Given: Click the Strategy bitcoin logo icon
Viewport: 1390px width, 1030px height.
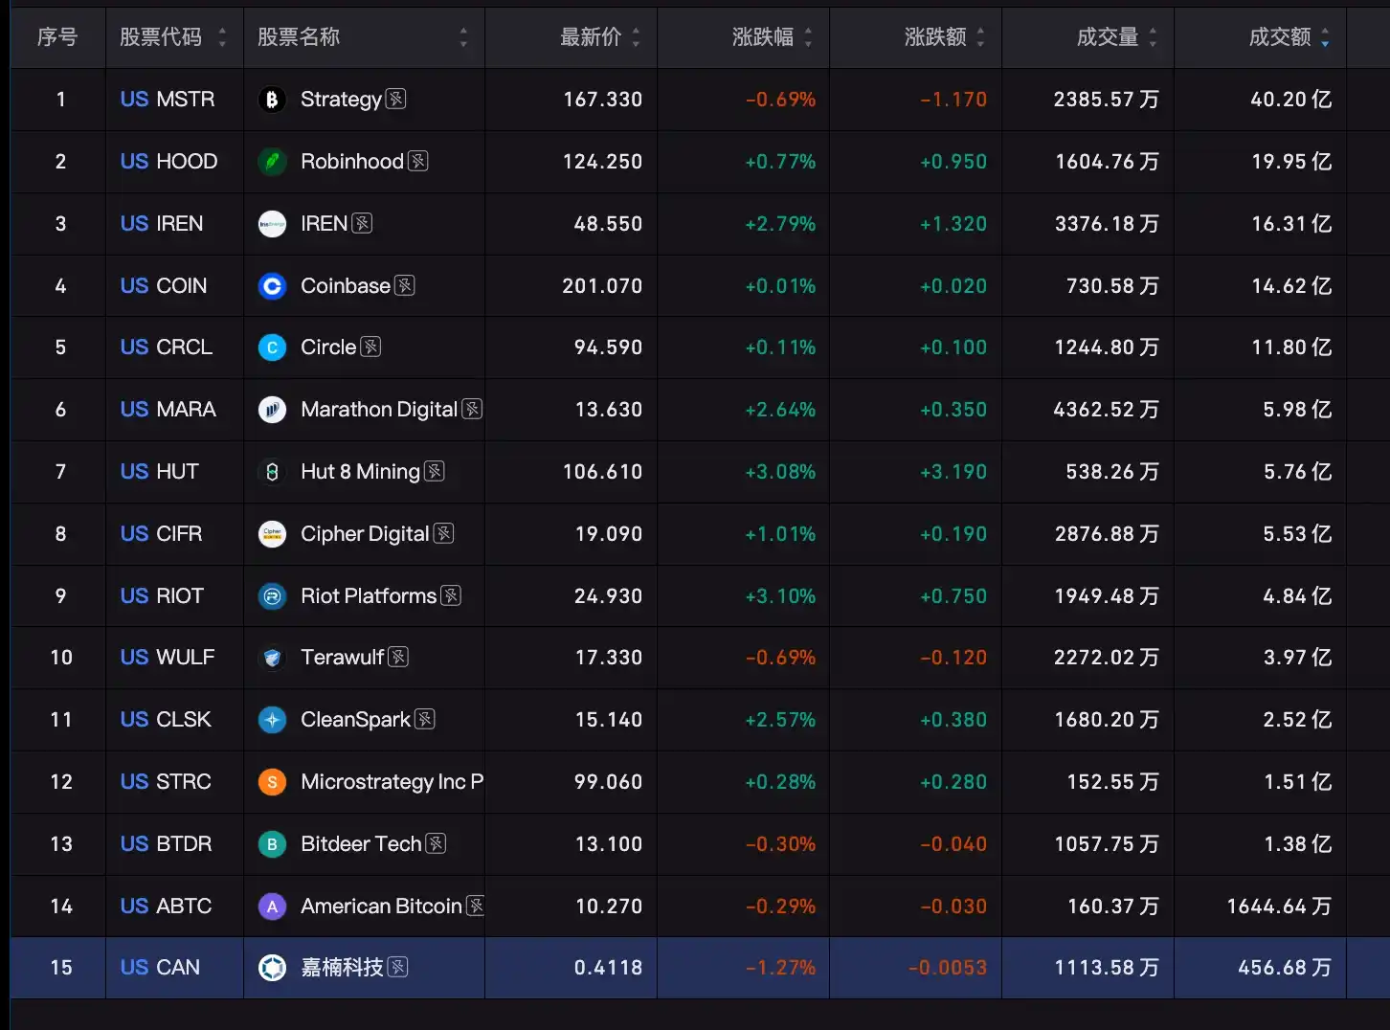Looking at the screenshot, I should click(x=272, y=100).
